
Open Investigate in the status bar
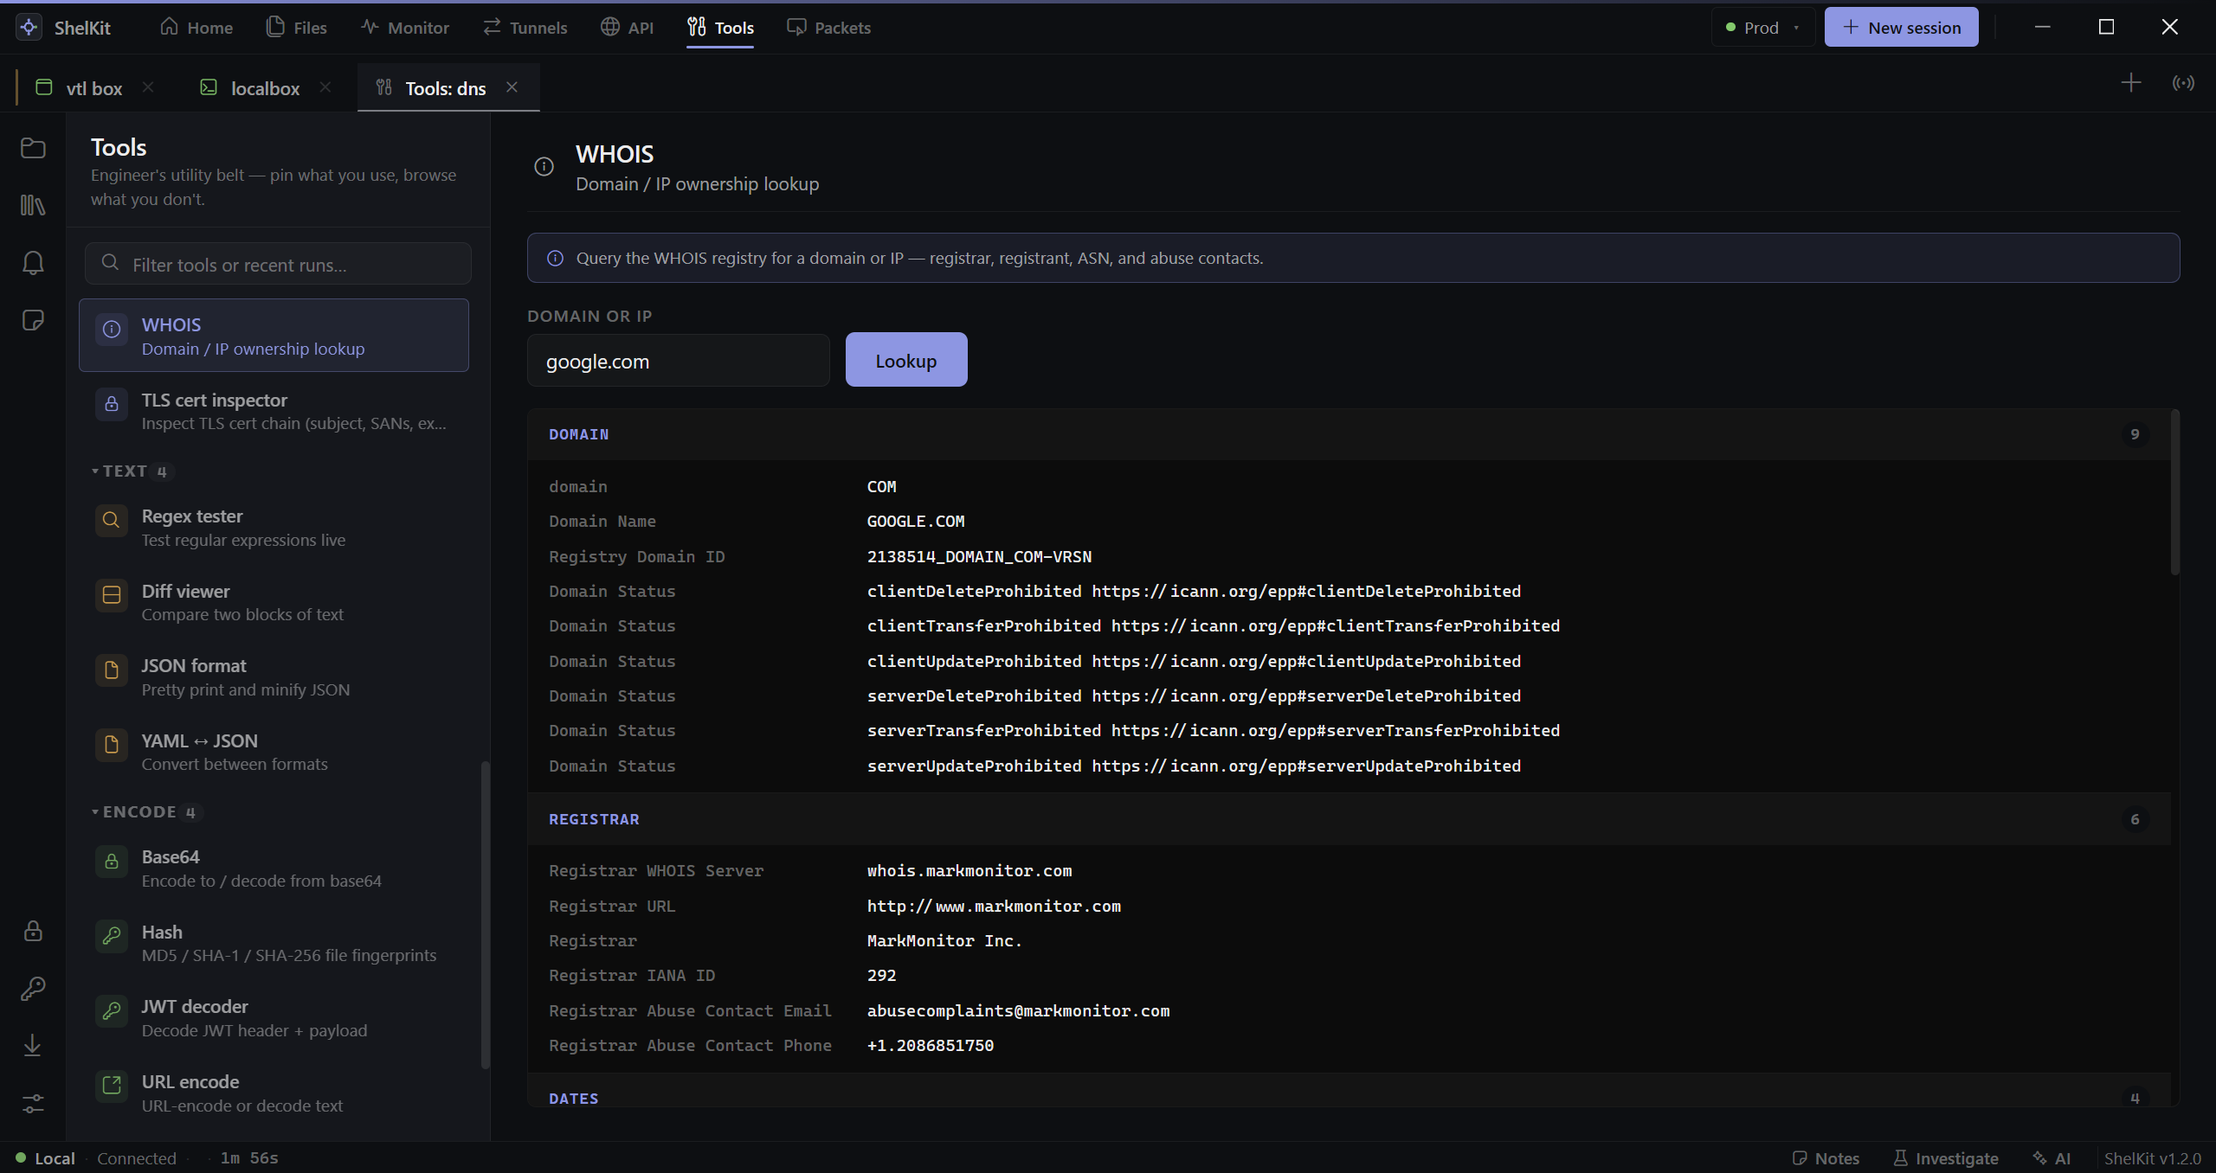point(1946,1158)
